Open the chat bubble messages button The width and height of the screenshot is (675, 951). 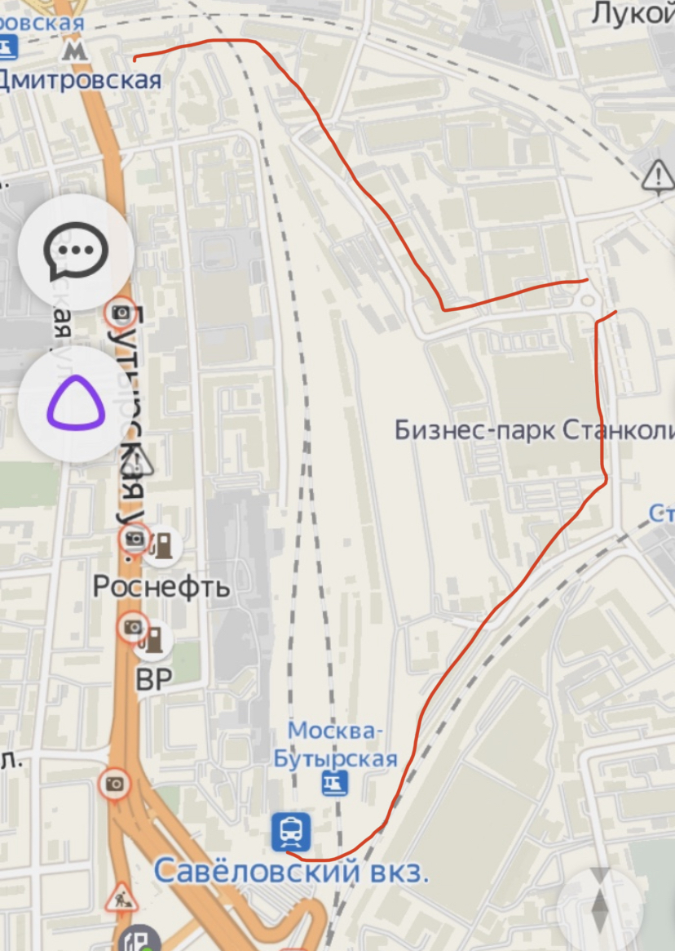click(x=76, y=251)
